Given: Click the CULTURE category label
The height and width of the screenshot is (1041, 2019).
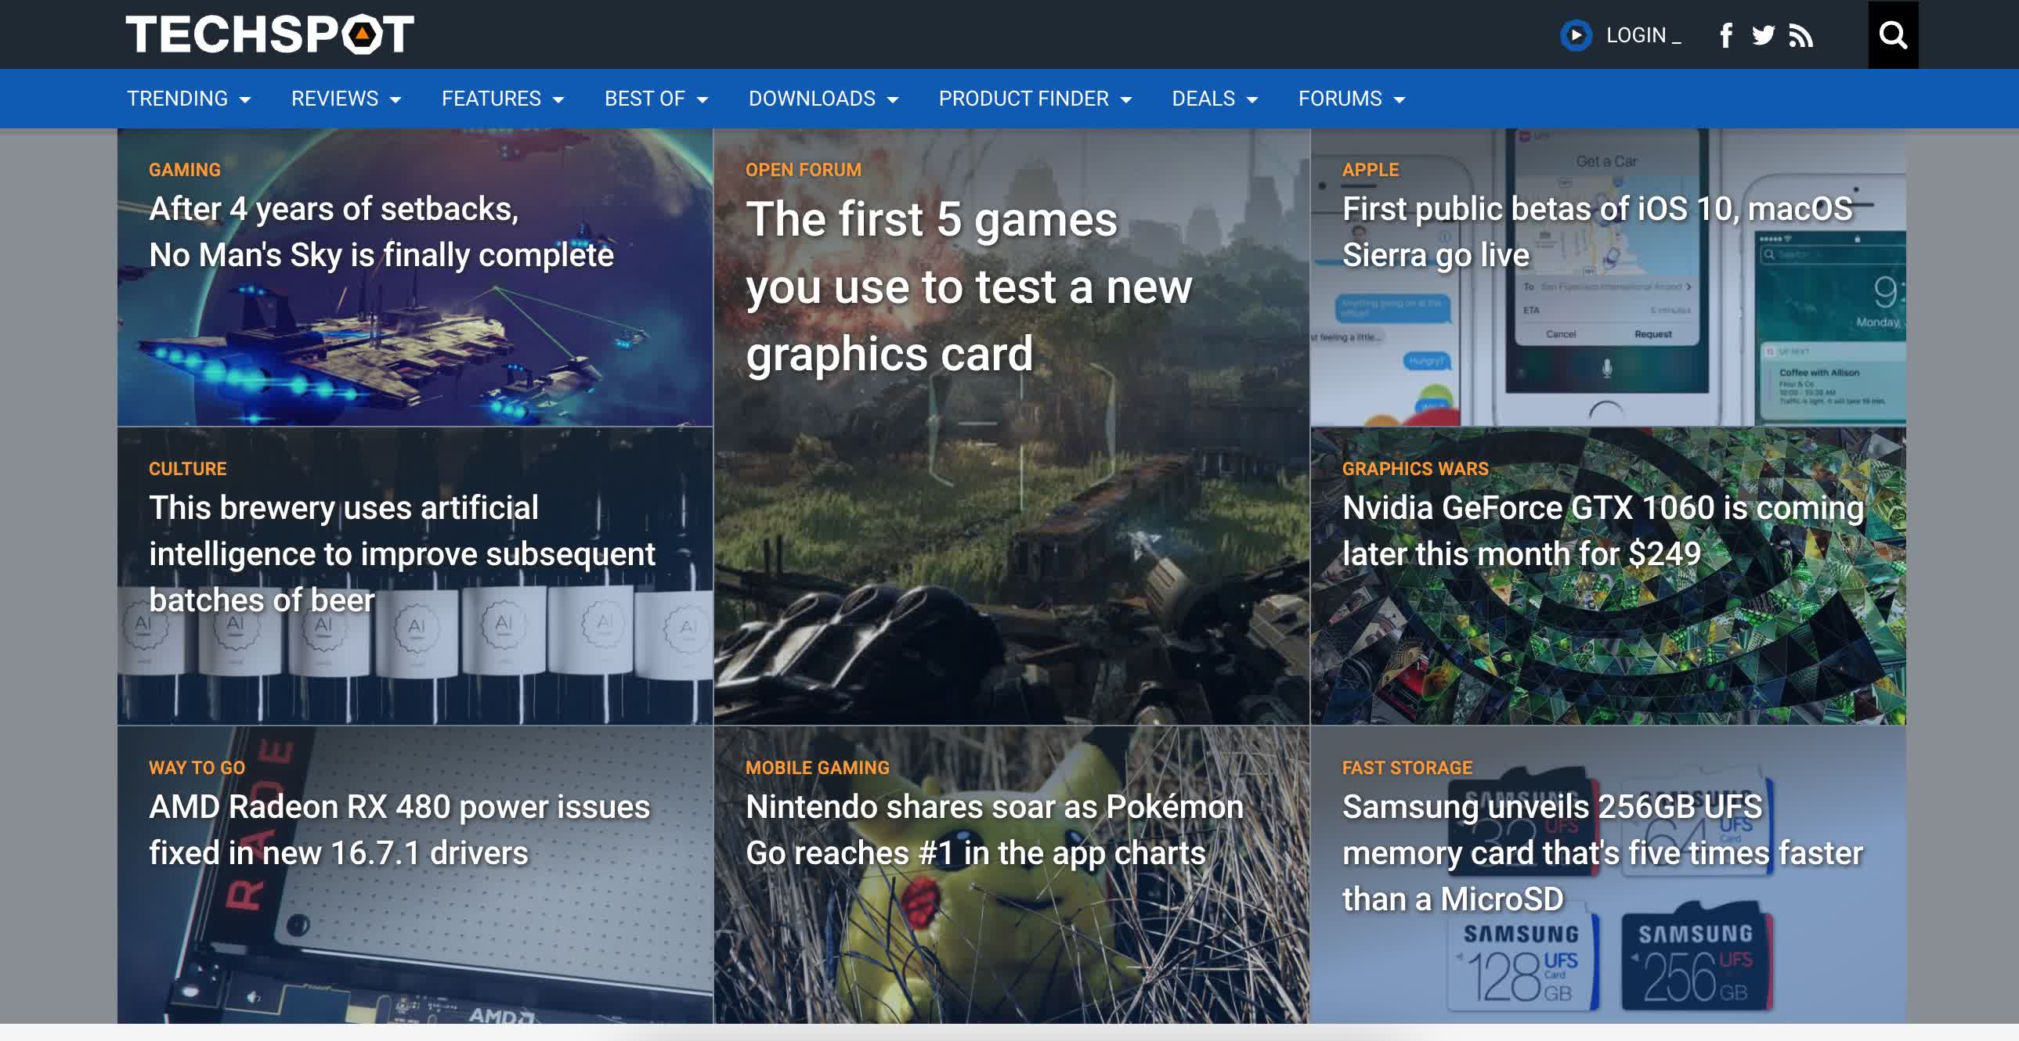Looking at the screenshot, I should click(x=187, y=469).
